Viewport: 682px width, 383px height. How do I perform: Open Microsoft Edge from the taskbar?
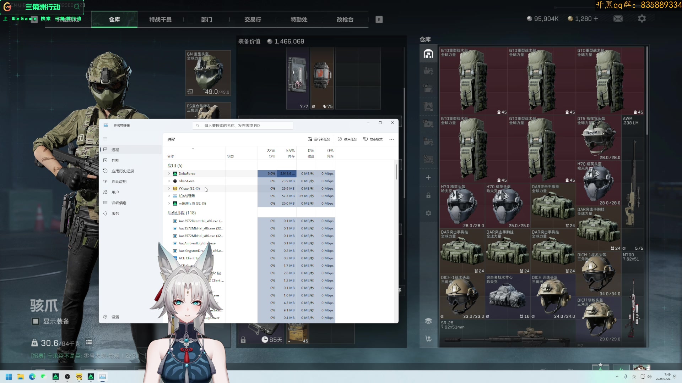(x=32, y=377)
